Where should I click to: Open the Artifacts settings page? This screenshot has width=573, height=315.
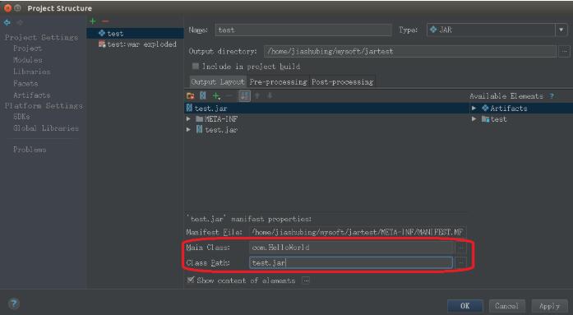(32, 95)
